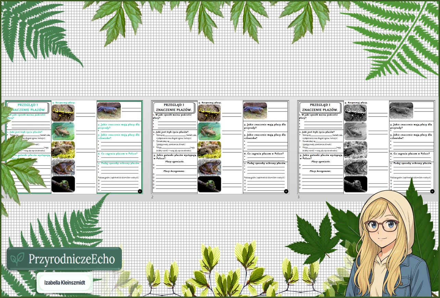Click the black circle icon on slide 2
Screen dimensions: 440x298
(286, 191)
